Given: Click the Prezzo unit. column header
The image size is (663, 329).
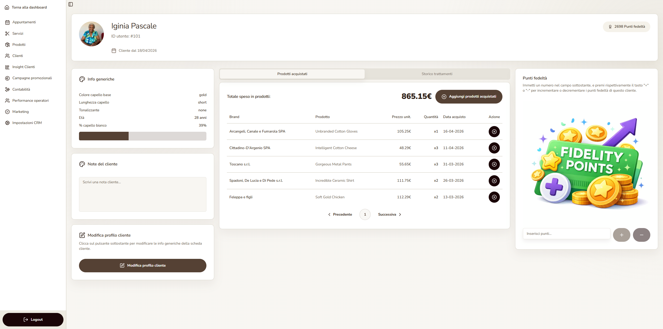Looking at the screenshot, I should tap(401, 117).
